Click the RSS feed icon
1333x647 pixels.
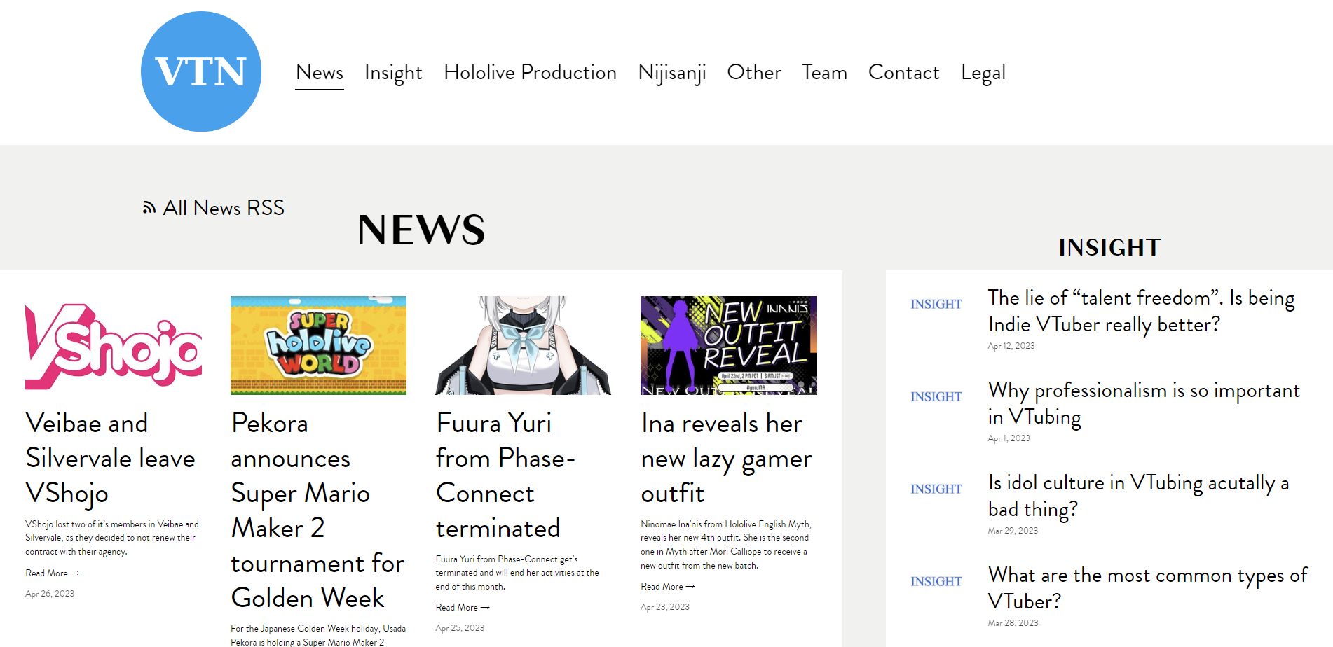coord(149,208)
